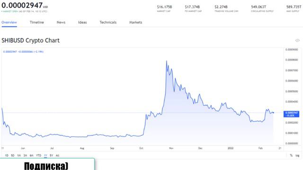The height and width of the screenshot is (170, 303).
Task: Click the 589.735T max supply value
Action: [x=294, y=7]
